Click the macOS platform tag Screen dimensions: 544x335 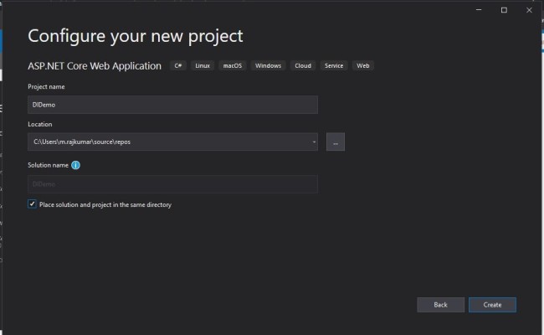click(233, 65)
